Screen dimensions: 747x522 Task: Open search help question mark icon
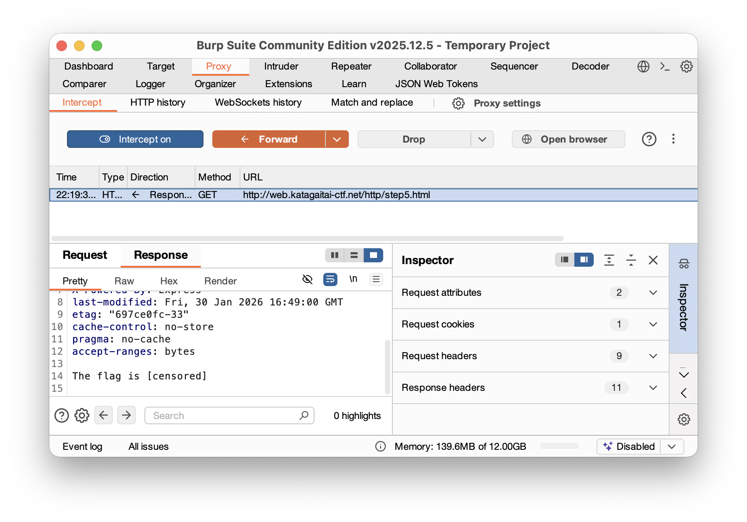click(x=62, y=415)
